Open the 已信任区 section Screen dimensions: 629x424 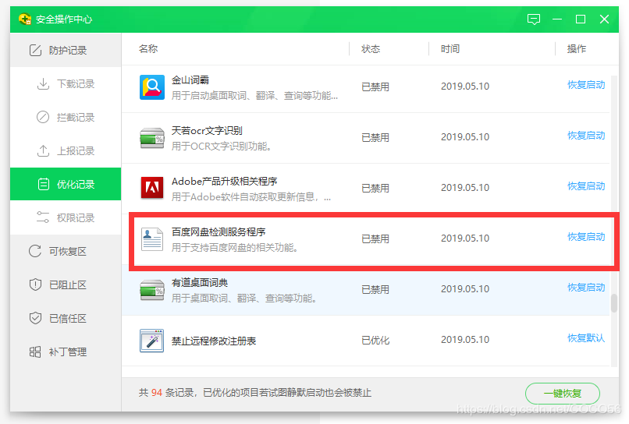[66, 318]
